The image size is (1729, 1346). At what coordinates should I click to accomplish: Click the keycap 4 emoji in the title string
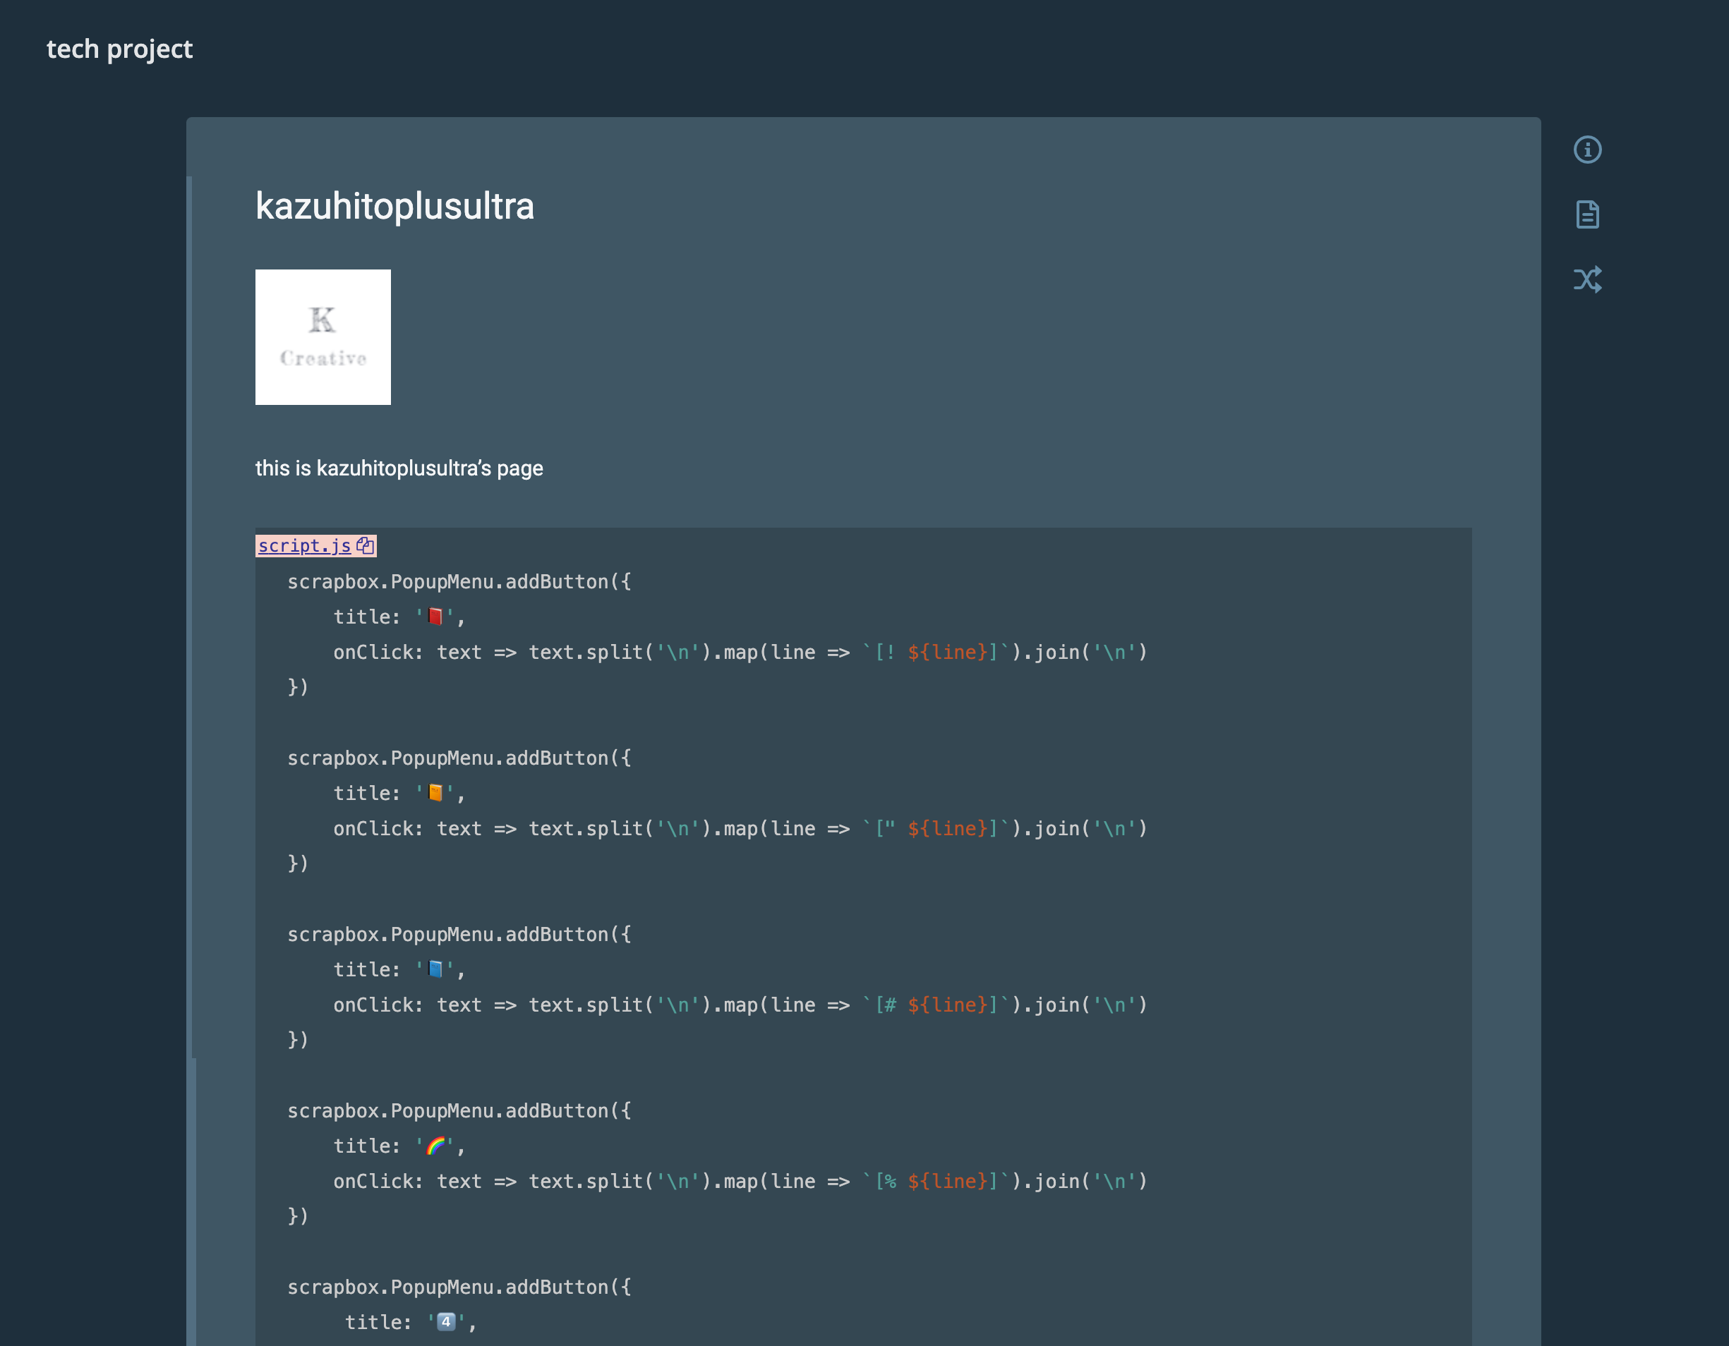click(446, 1321)
